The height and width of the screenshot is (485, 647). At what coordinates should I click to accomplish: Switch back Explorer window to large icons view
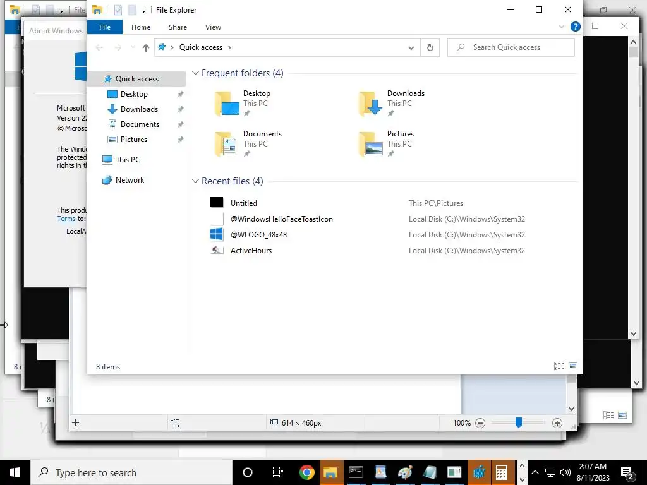click(x=622, y=416)
